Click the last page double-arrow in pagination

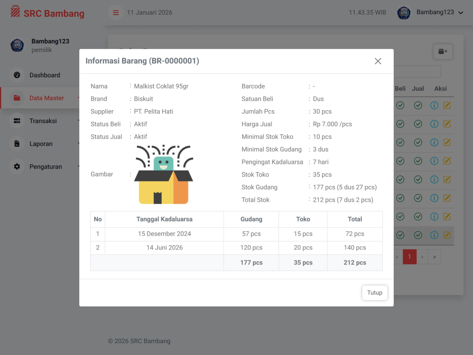(434, 257)
